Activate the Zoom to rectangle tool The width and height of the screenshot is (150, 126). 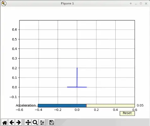coord(35,123)
